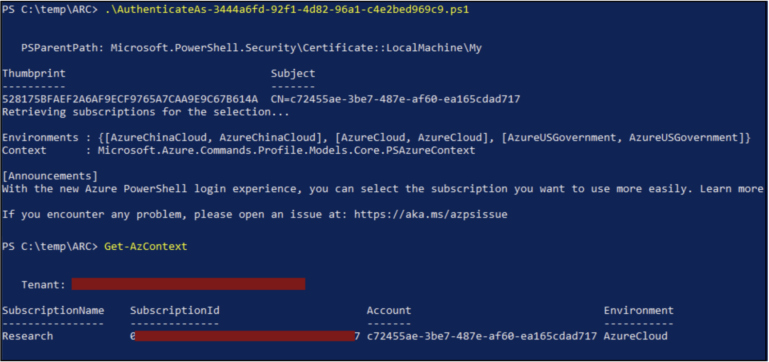Click the c72455ae account ID in the table
This screenshot has height=362, width=769.
pyautogui.click(x=482, y=336)
